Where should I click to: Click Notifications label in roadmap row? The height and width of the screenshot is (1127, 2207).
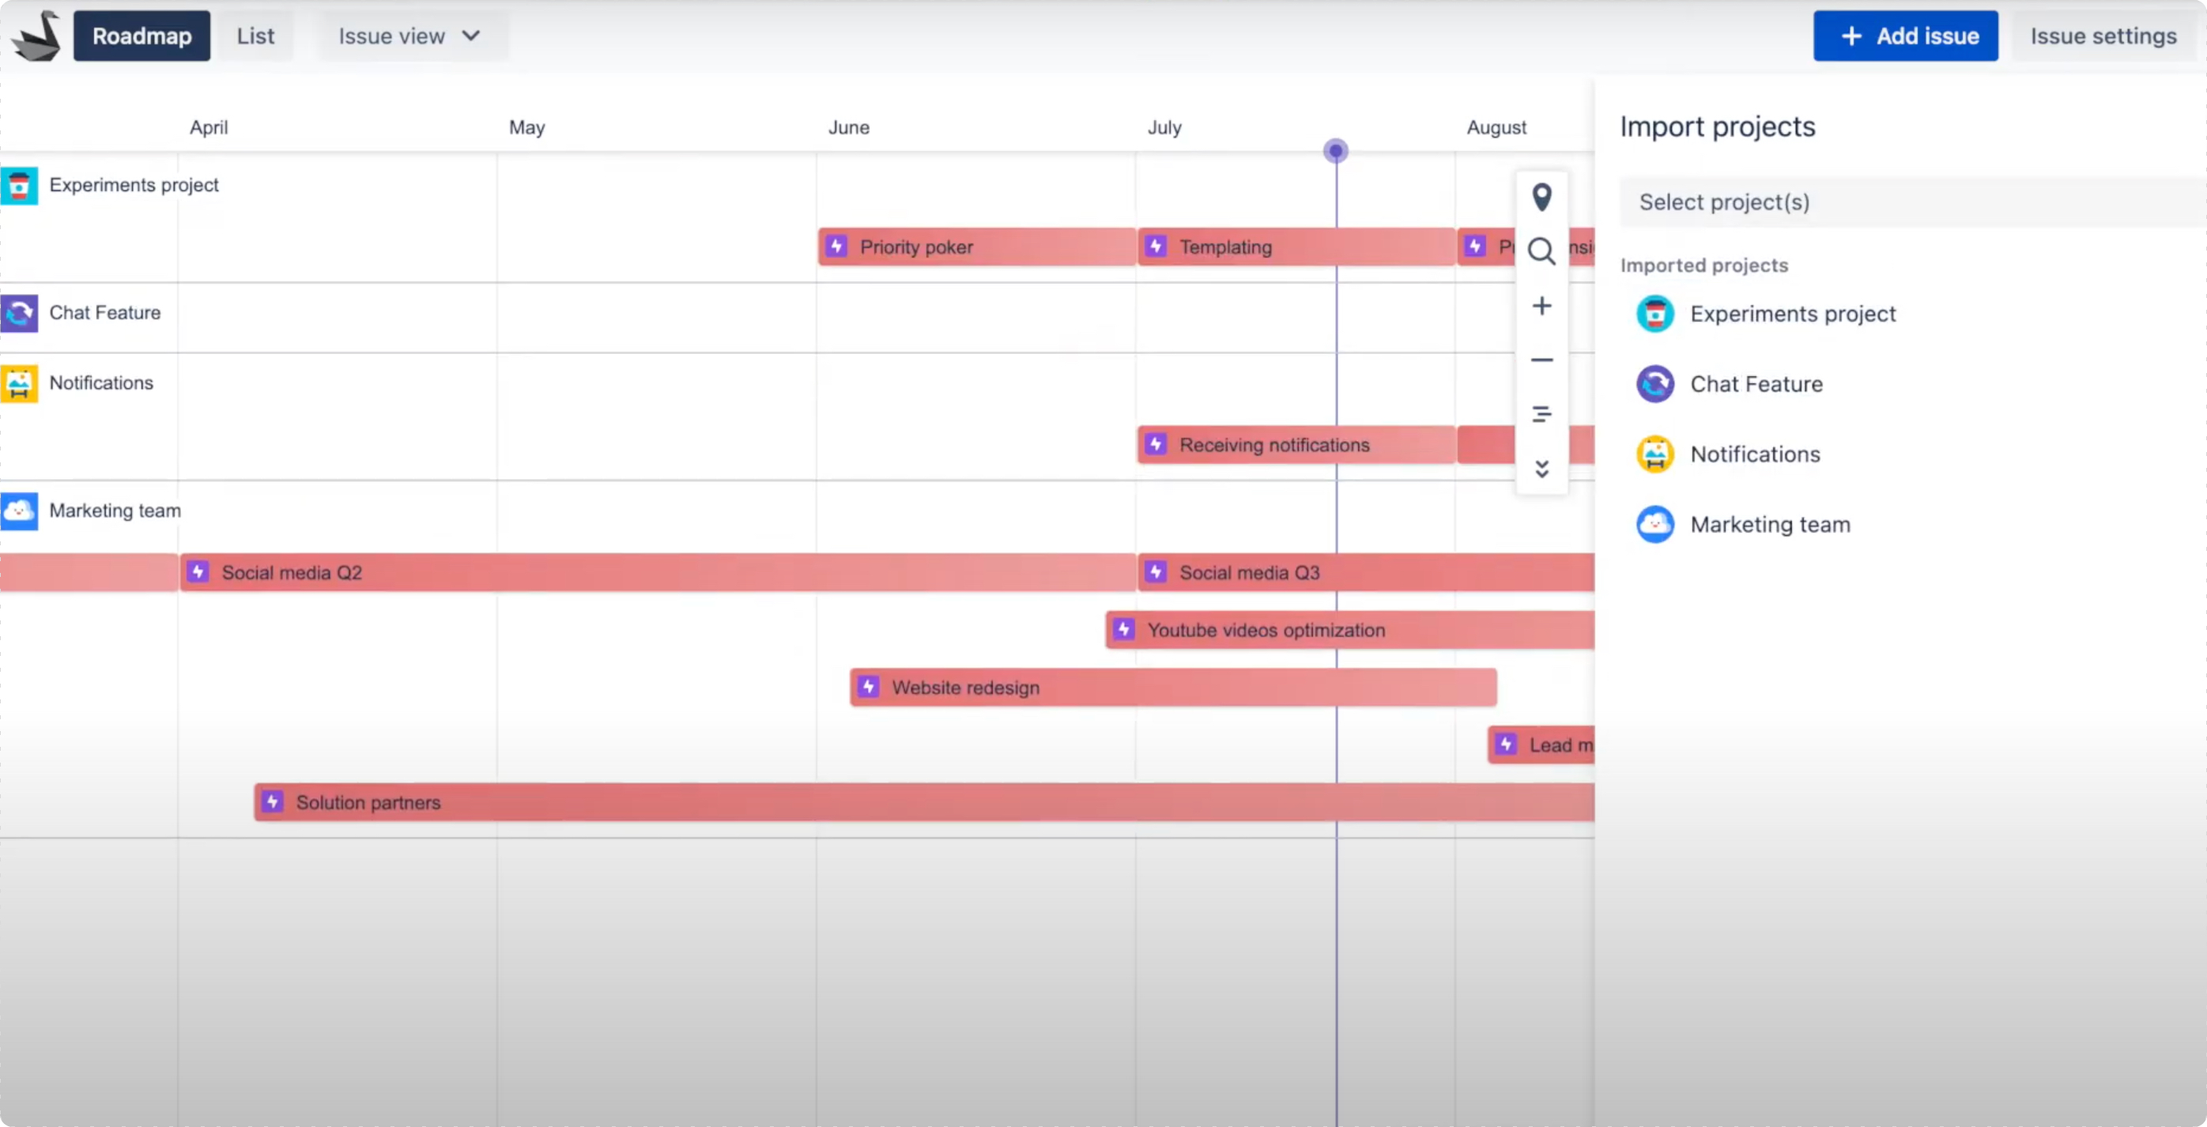tap(101, 383)
